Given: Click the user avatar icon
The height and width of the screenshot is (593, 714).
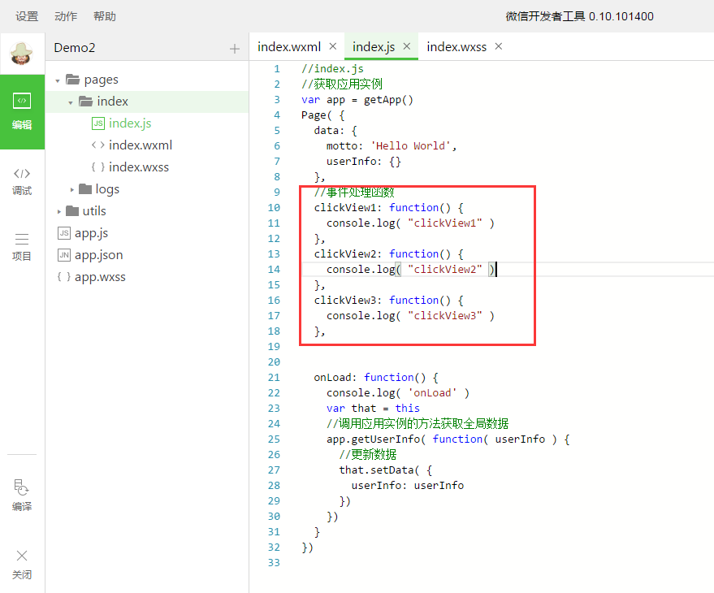Looking at the screenshot, I should coord(22,54).
